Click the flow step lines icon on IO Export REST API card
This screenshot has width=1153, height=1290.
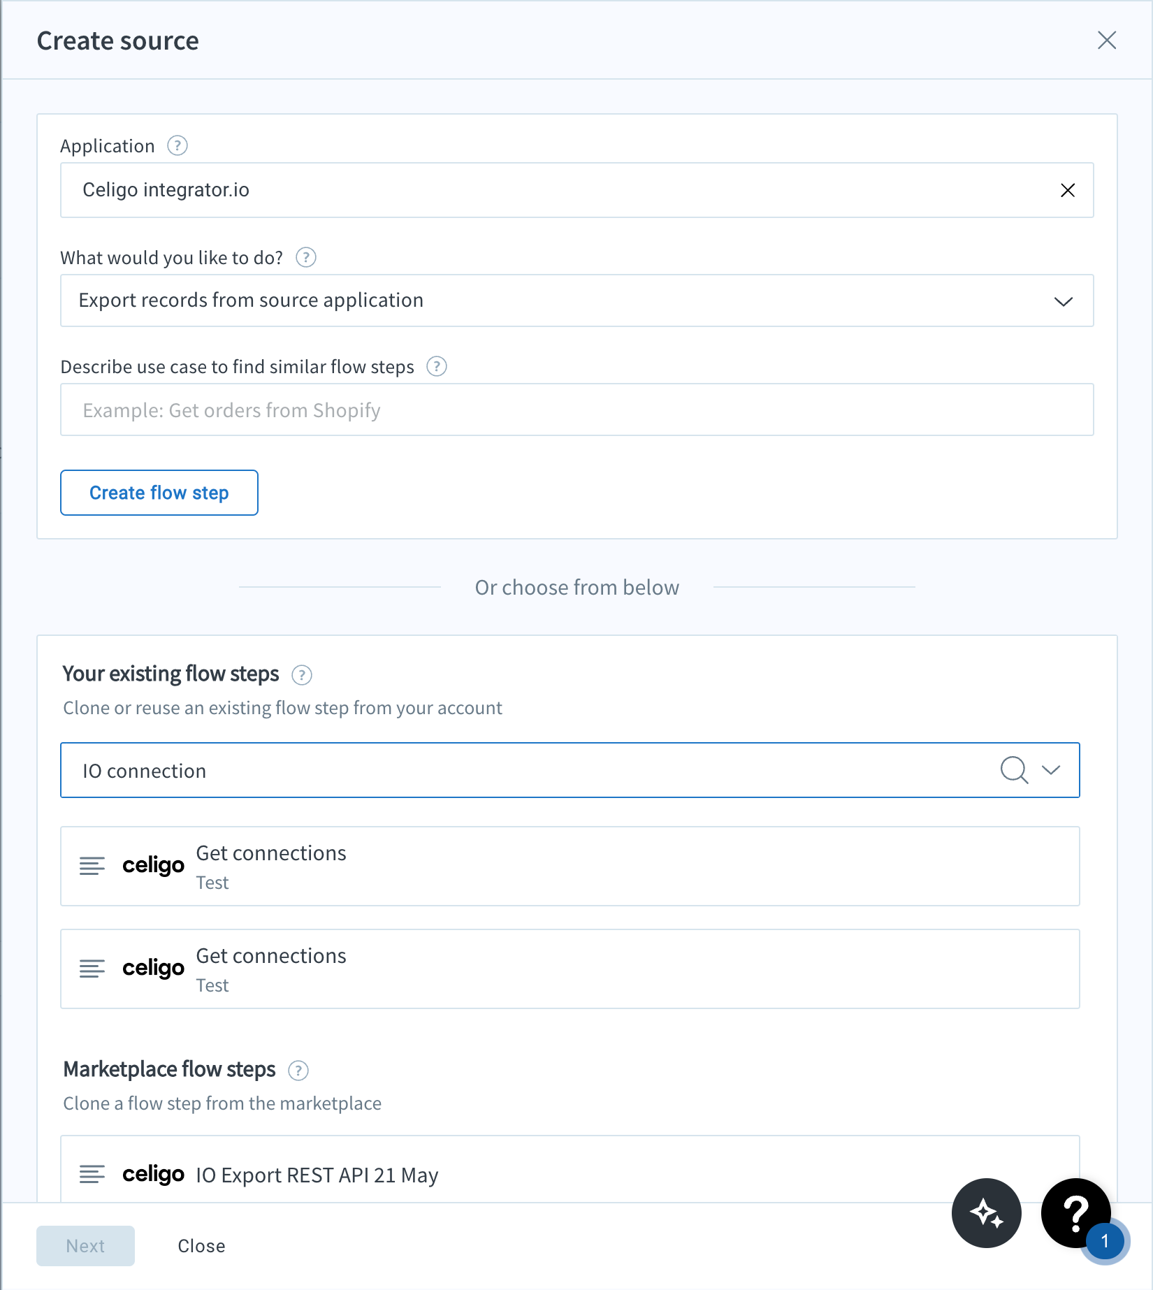tap(92, 1174)
